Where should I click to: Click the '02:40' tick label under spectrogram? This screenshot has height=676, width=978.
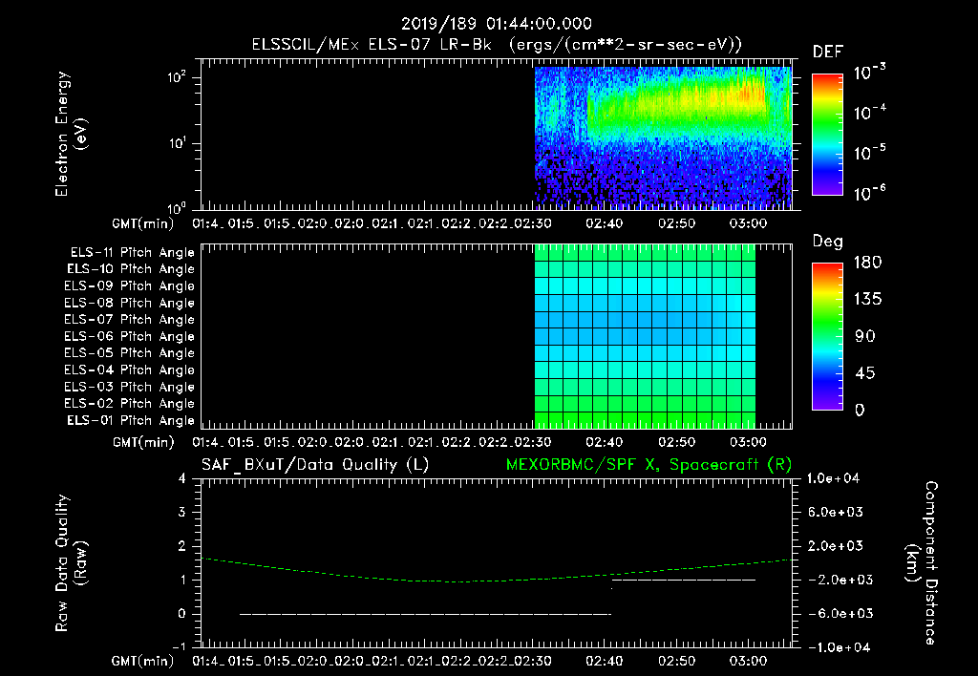click(604, 223)
